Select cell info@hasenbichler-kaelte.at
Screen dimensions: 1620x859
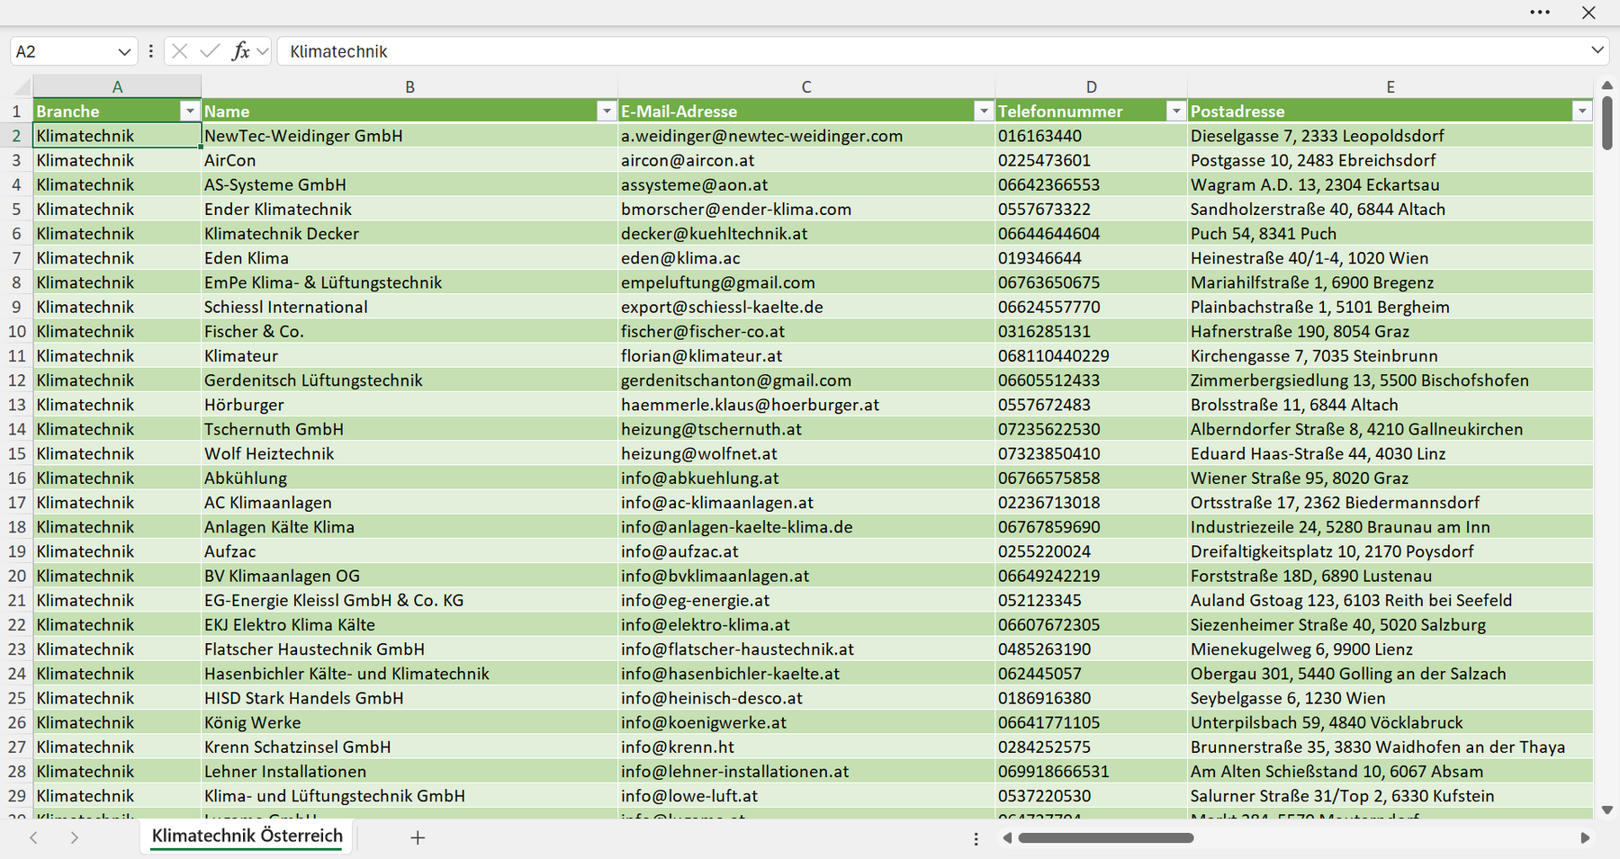click(806, 674)
